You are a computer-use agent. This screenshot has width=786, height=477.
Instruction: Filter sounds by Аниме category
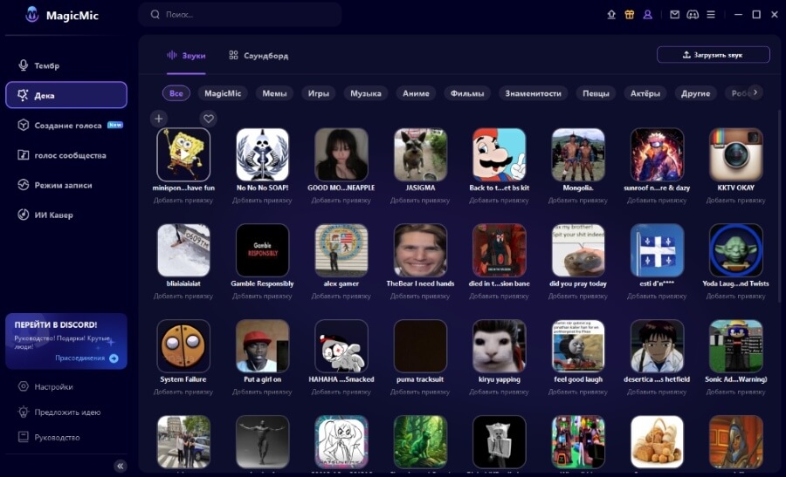[x=416, y=93]
